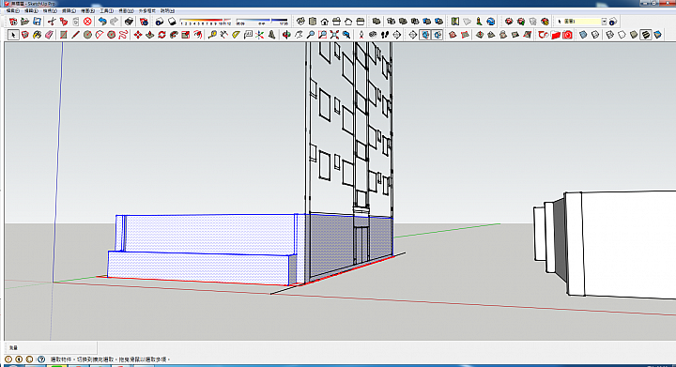676x367 pixels.
Task: Choose the Arc drawing tool
Action: (100, 35)
